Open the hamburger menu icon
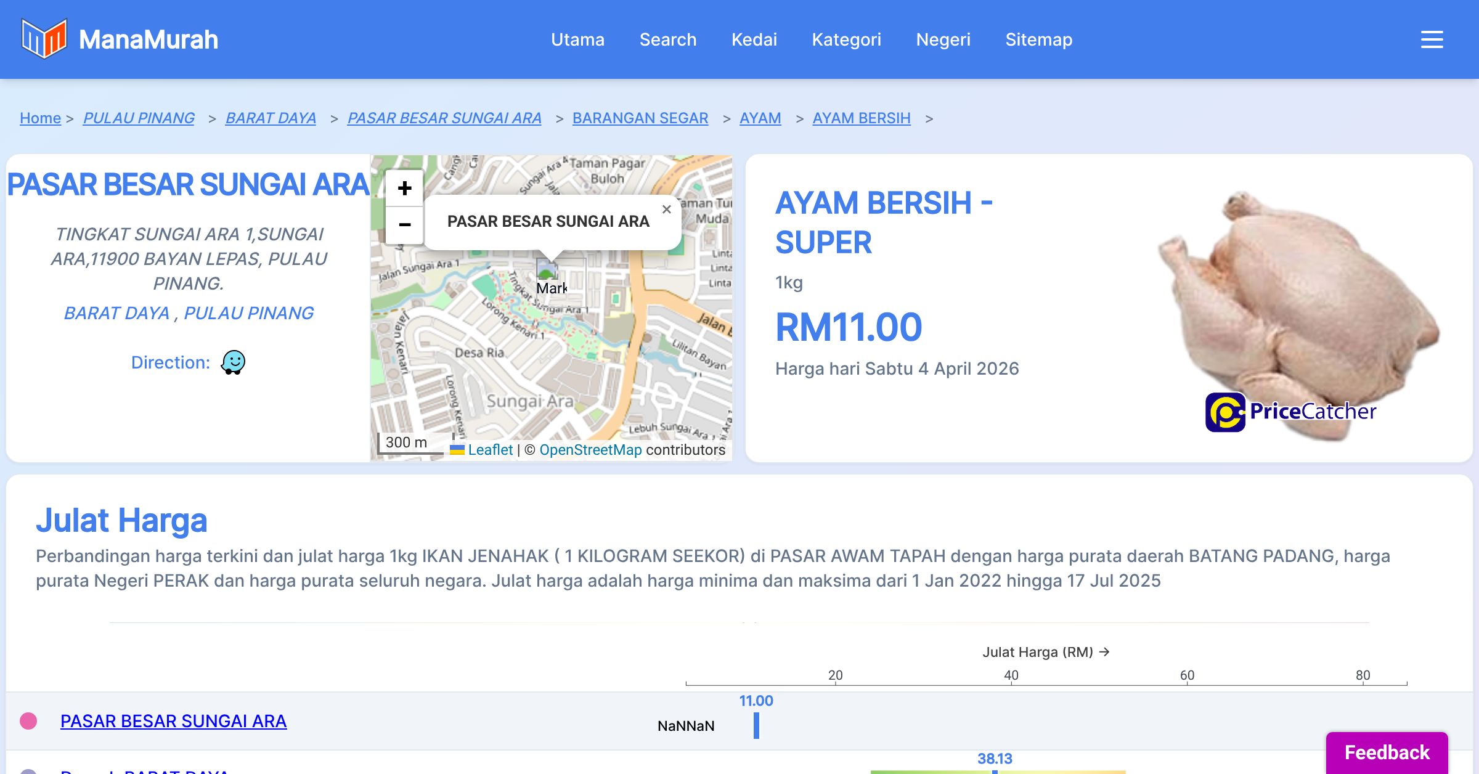 click(1432, 39)
